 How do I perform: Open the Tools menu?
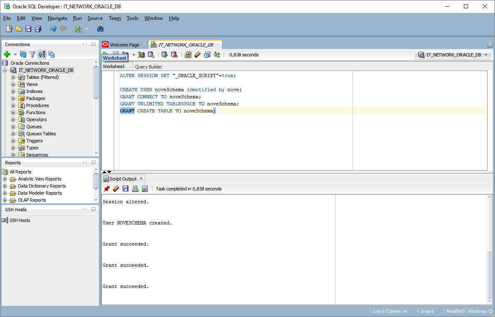click(x=132, y=18)
